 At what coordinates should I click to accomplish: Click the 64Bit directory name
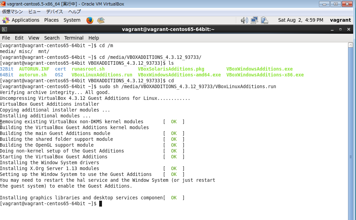pyautogui.click(x=7, y=75)
